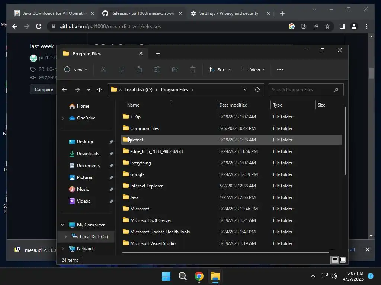This screenshot has width=381, height=285.
Task: Go back in File Explorer navigation
Action: click(x=64, y=90)
